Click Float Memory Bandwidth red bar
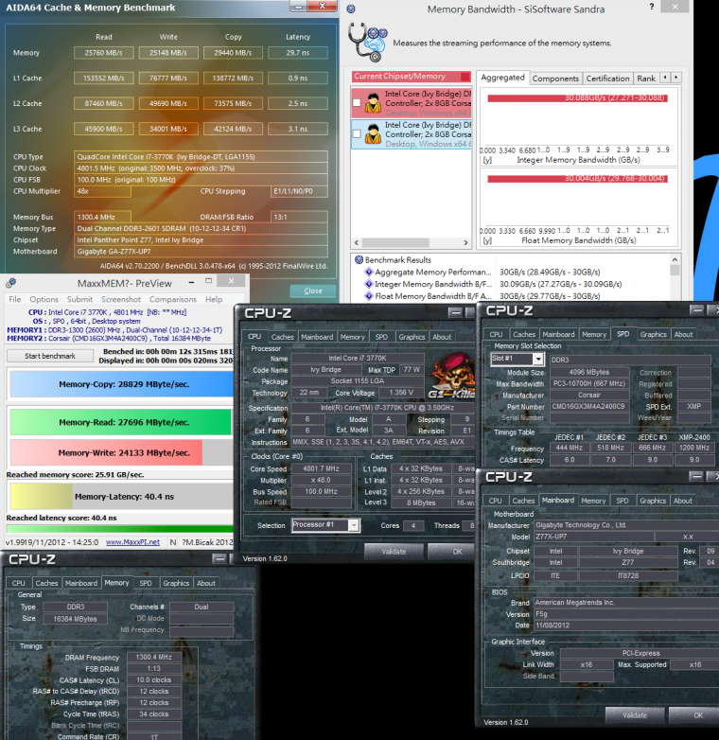The width and height of the screenshot is (719, 740). click(577, 179)
